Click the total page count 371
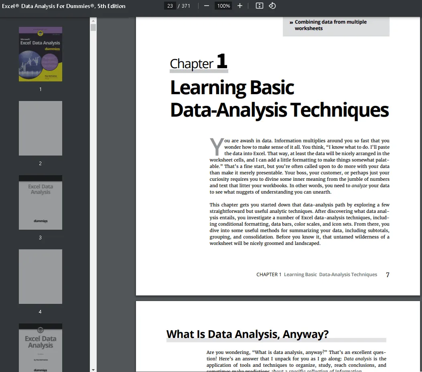The width and height of the screenshot is (422, 372). point(186,6)
